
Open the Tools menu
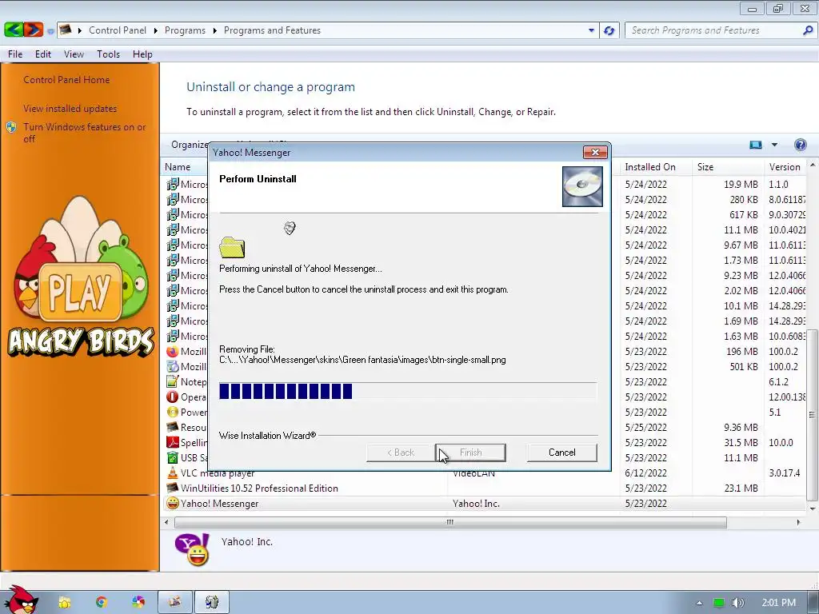[108, 54]
